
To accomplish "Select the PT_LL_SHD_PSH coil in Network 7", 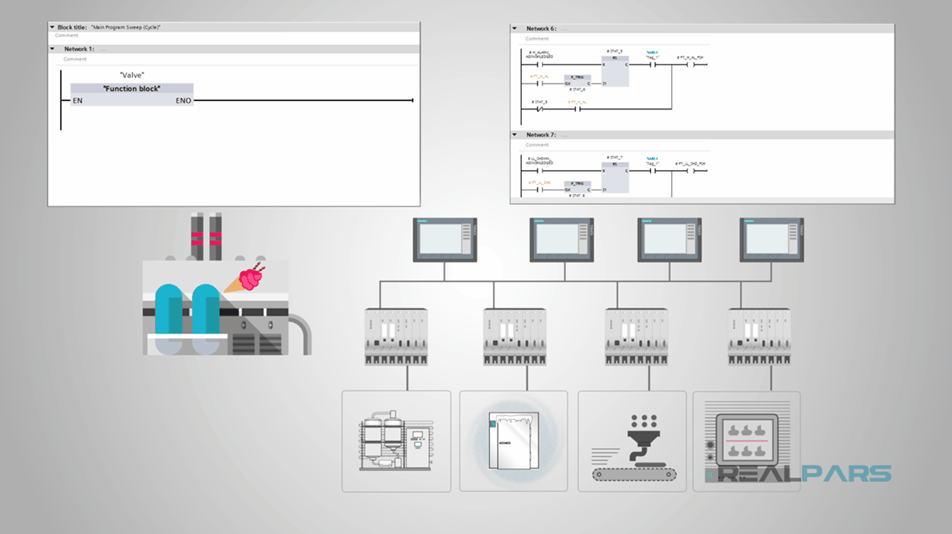I will click(x=691, y=171).
